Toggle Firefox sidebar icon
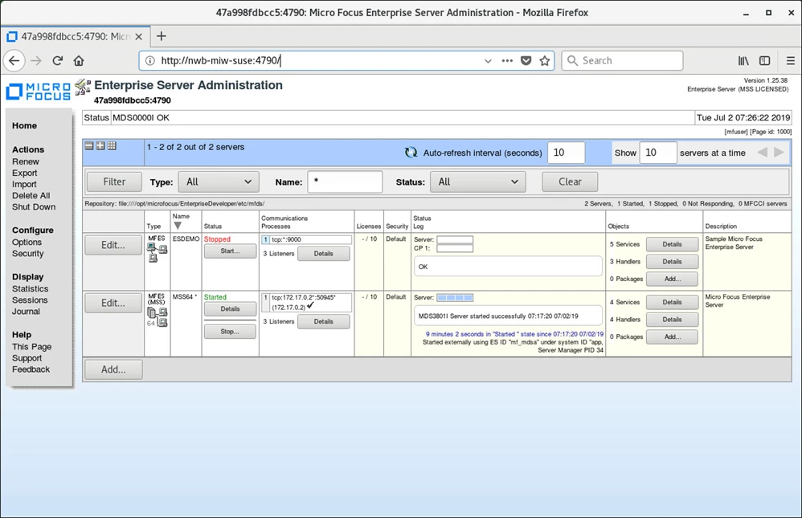The image size is (802, 518). click(765, 61)
